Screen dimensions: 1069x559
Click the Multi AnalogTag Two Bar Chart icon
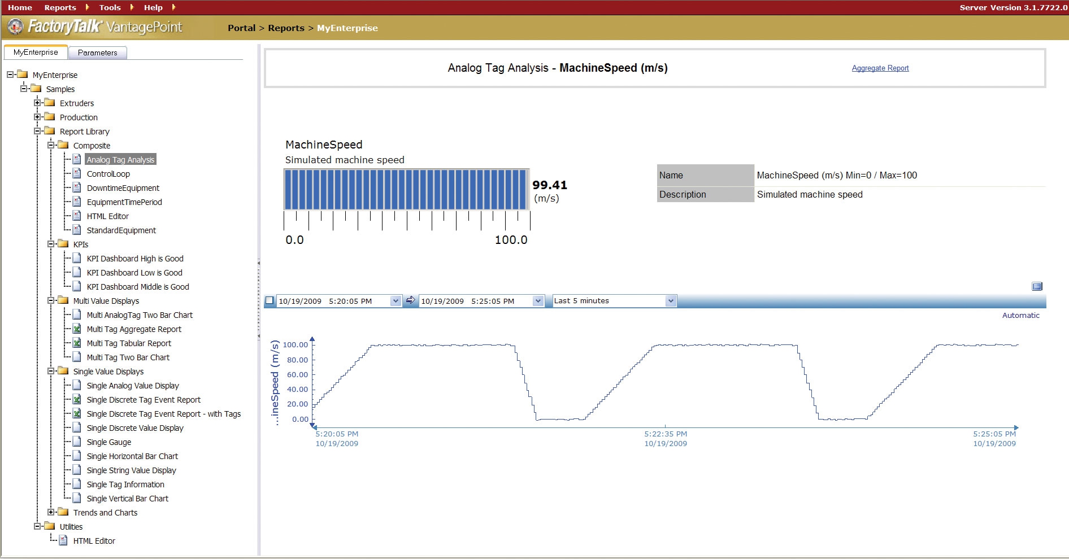tap(77, 315)
